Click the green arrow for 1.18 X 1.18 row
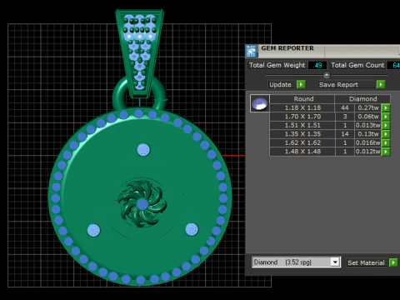Image resolution: width=400 pixels, height=300 pixels. click(386, 107)
